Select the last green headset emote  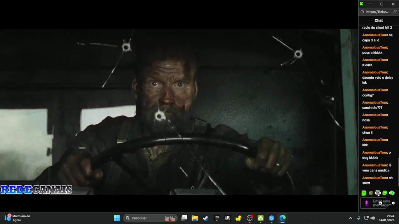(392, 193)
